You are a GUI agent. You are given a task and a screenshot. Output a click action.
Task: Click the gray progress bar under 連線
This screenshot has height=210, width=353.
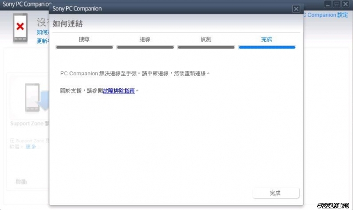pos(146,47)
